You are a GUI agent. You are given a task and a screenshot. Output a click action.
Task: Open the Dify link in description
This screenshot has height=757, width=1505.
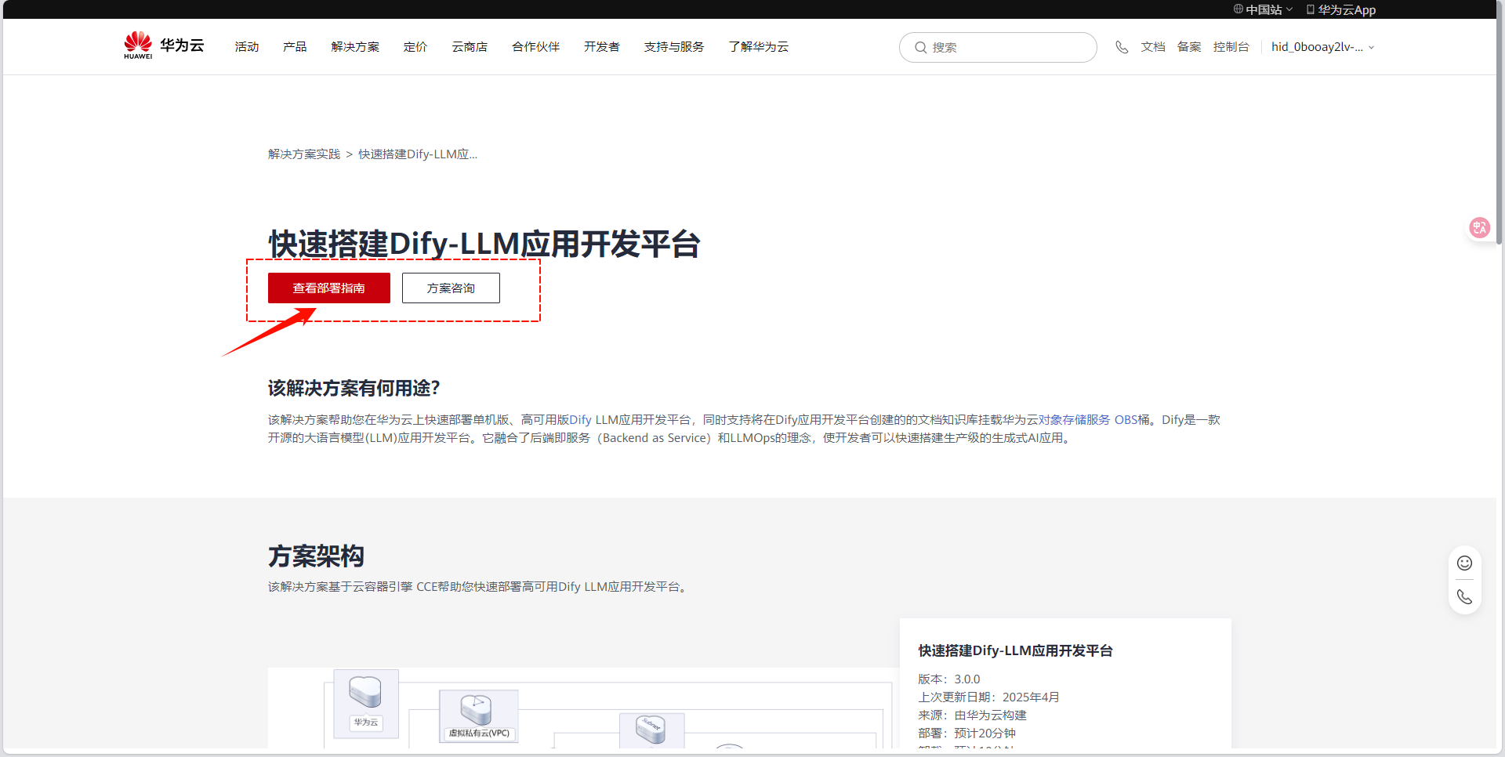click(580, 420)
